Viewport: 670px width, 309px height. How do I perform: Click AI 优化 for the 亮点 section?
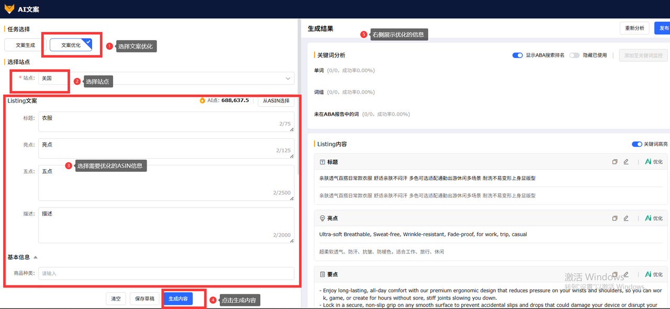pyautogui.click(x=654, y=218)
